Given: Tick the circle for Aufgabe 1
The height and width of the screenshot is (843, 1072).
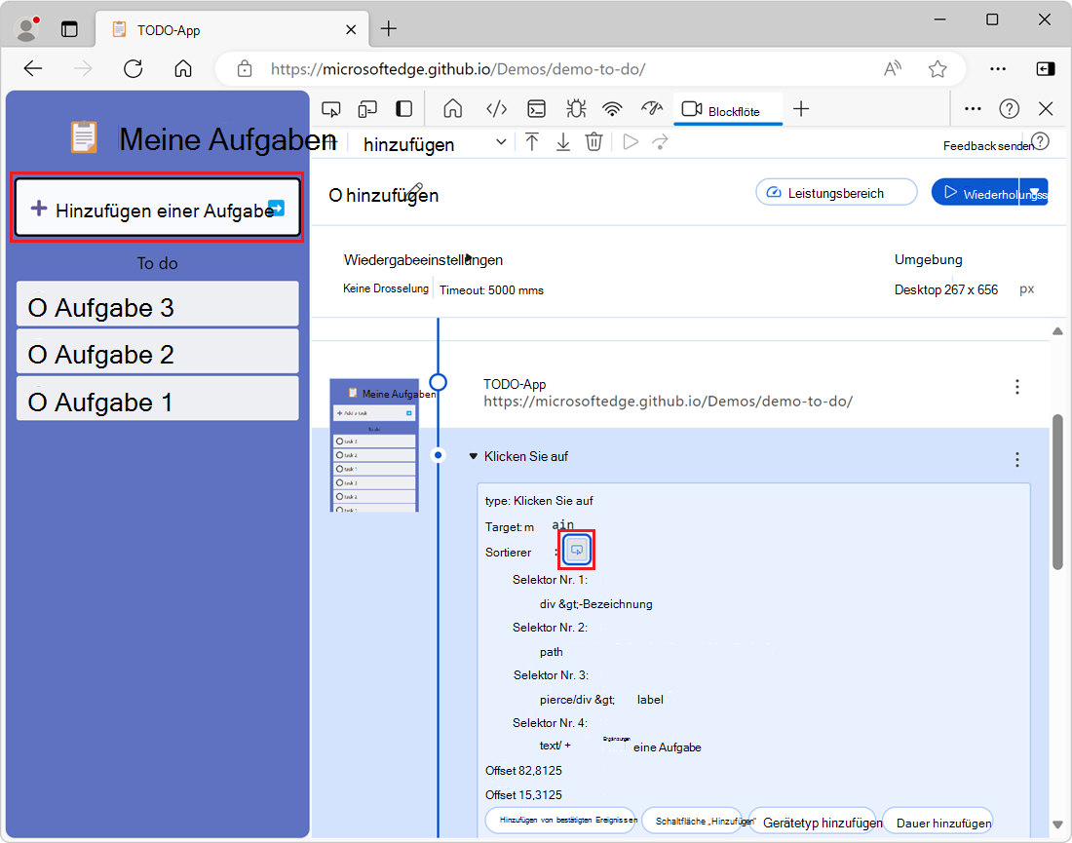Looking at the screenshot, I should [x=38, y=402].
